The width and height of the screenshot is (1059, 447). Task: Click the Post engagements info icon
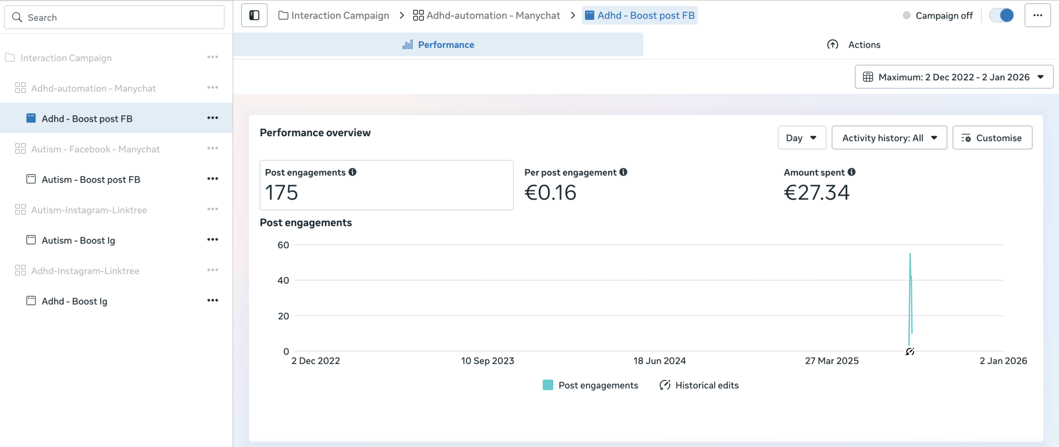[352, 172]
